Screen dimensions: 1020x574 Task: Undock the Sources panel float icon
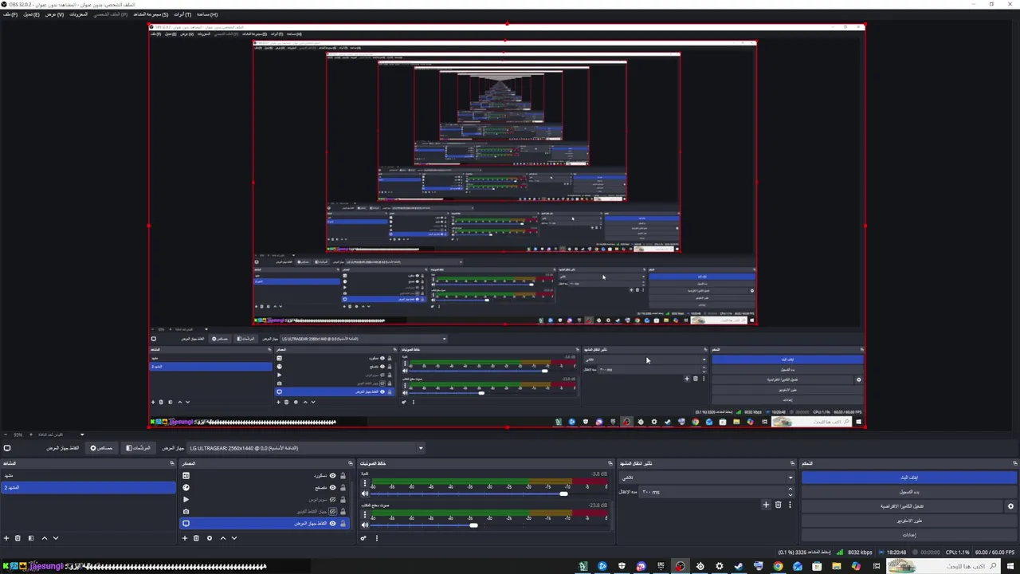[350, 463]
